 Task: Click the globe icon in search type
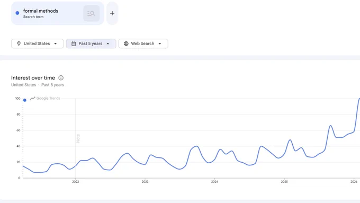coord(126,43)
